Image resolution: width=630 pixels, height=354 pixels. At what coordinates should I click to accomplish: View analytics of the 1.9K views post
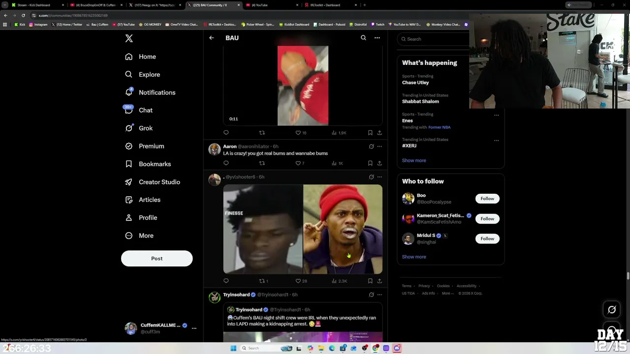coord(339,133)
